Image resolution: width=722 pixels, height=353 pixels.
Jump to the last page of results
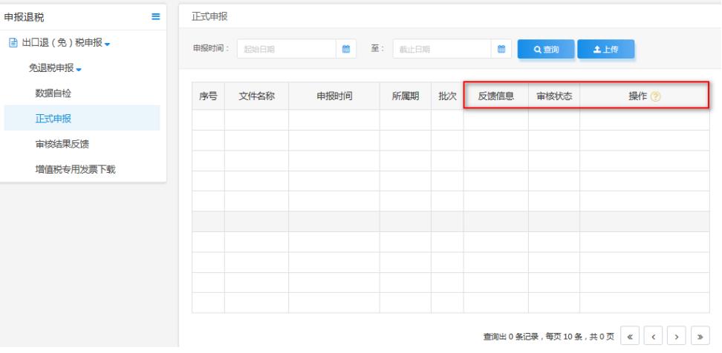point(700,336)
